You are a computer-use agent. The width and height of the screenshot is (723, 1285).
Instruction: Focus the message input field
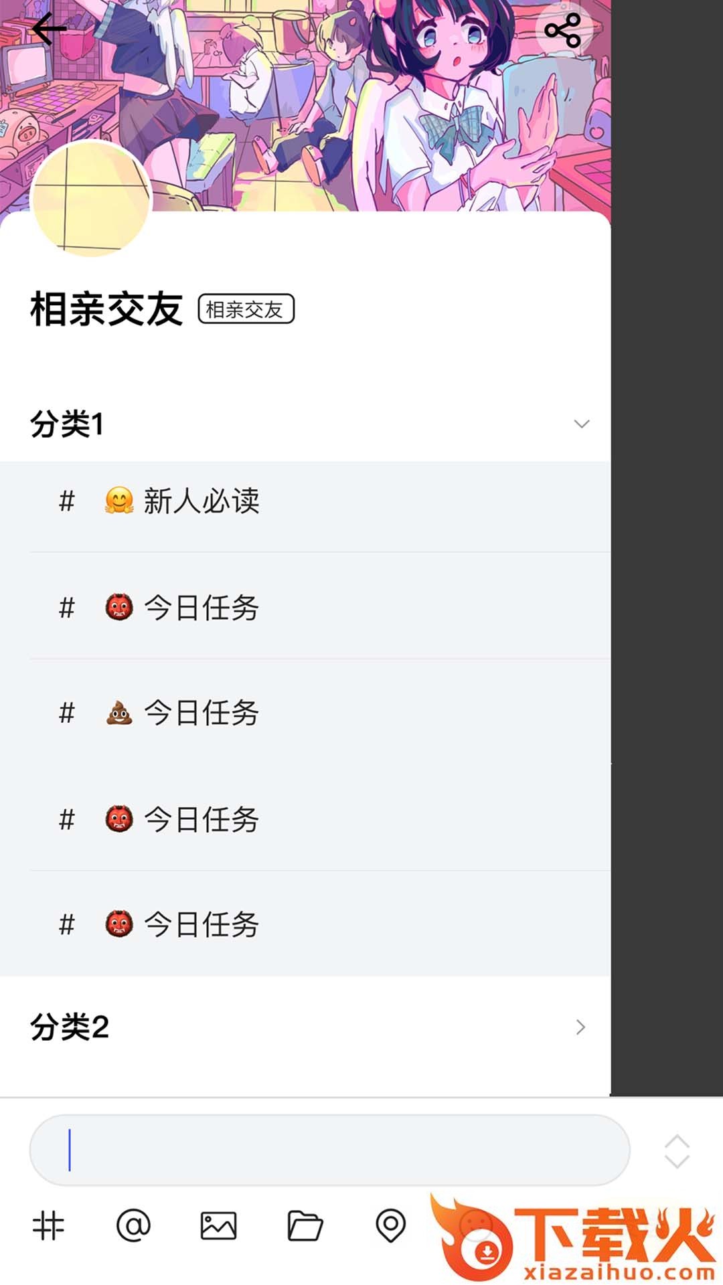point(329,1150)
